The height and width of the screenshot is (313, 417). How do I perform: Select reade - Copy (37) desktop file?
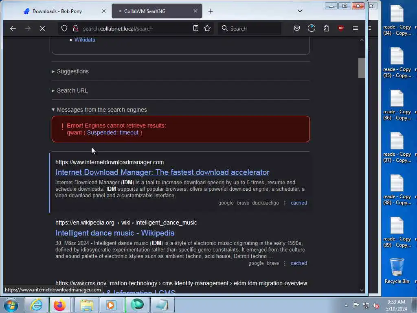(397, 148)
